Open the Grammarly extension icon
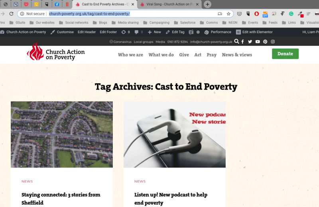 [291, 14]
